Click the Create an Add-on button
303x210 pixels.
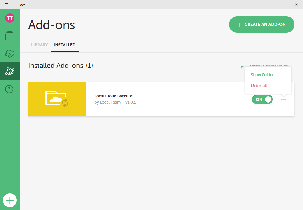point(262,24)
